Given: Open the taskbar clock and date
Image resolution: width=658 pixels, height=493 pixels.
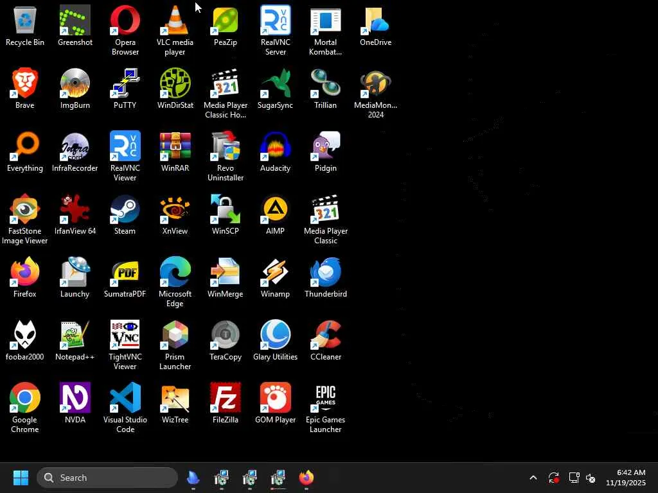Looking at the screenshot, I should (626, 478).
